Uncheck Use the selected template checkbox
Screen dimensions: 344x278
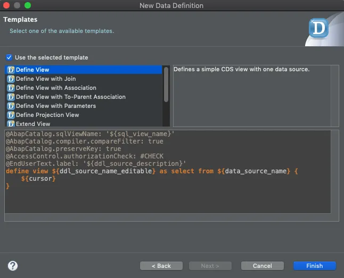click(x=9, y=57)
